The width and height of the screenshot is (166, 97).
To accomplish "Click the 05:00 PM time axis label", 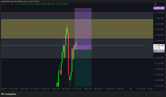I will [56, 89].
